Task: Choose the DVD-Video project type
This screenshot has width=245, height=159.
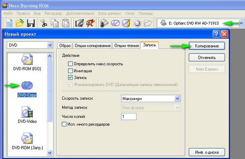Action: [27, 115]
